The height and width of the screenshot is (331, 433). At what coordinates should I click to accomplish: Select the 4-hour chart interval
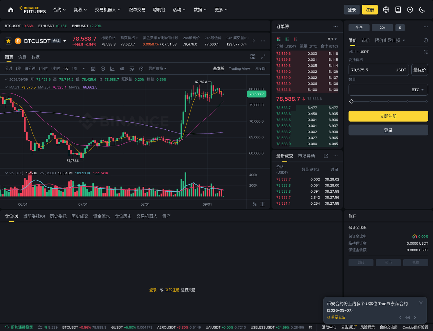(55, 68)
